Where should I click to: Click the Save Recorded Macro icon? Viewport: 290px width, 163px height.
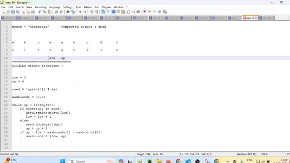165,12
